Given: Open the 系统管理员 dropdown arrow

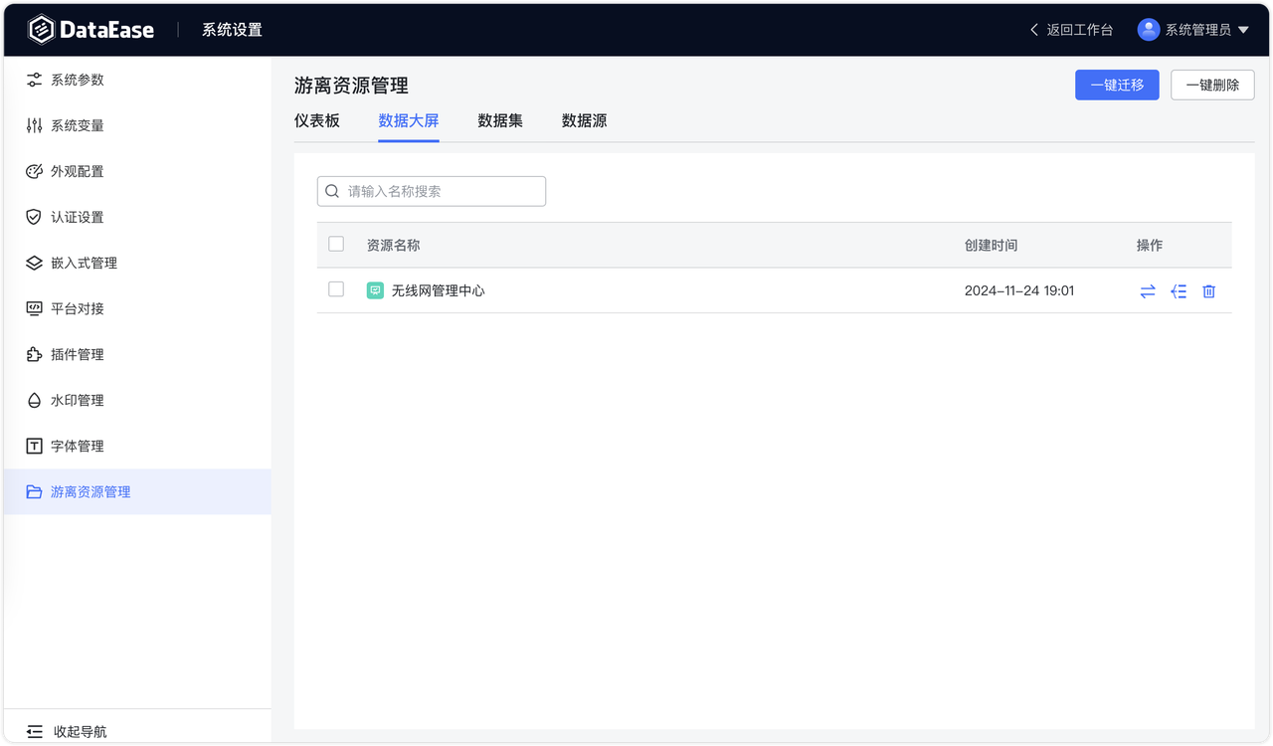Looking at the screenshot, I should [1243, 30].
